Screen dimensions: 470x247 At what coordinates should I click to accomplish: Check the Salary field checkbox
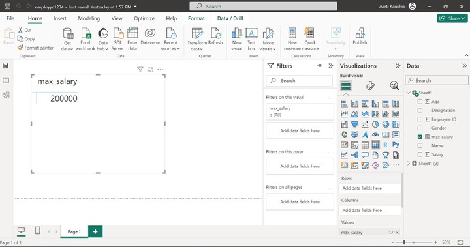(420, 154)
